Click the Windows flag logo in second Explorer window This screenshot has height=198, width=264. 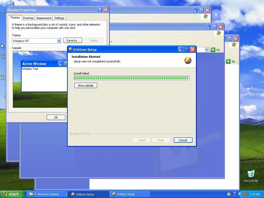click(219, 33)
